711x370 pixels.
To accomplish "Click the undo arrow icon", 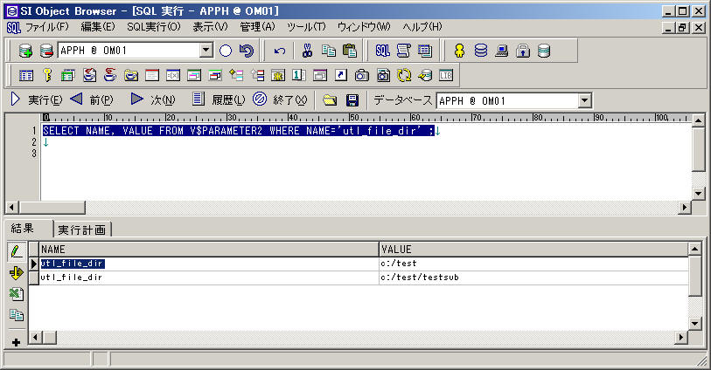I will pyautogui.click(x=279, y=51).
